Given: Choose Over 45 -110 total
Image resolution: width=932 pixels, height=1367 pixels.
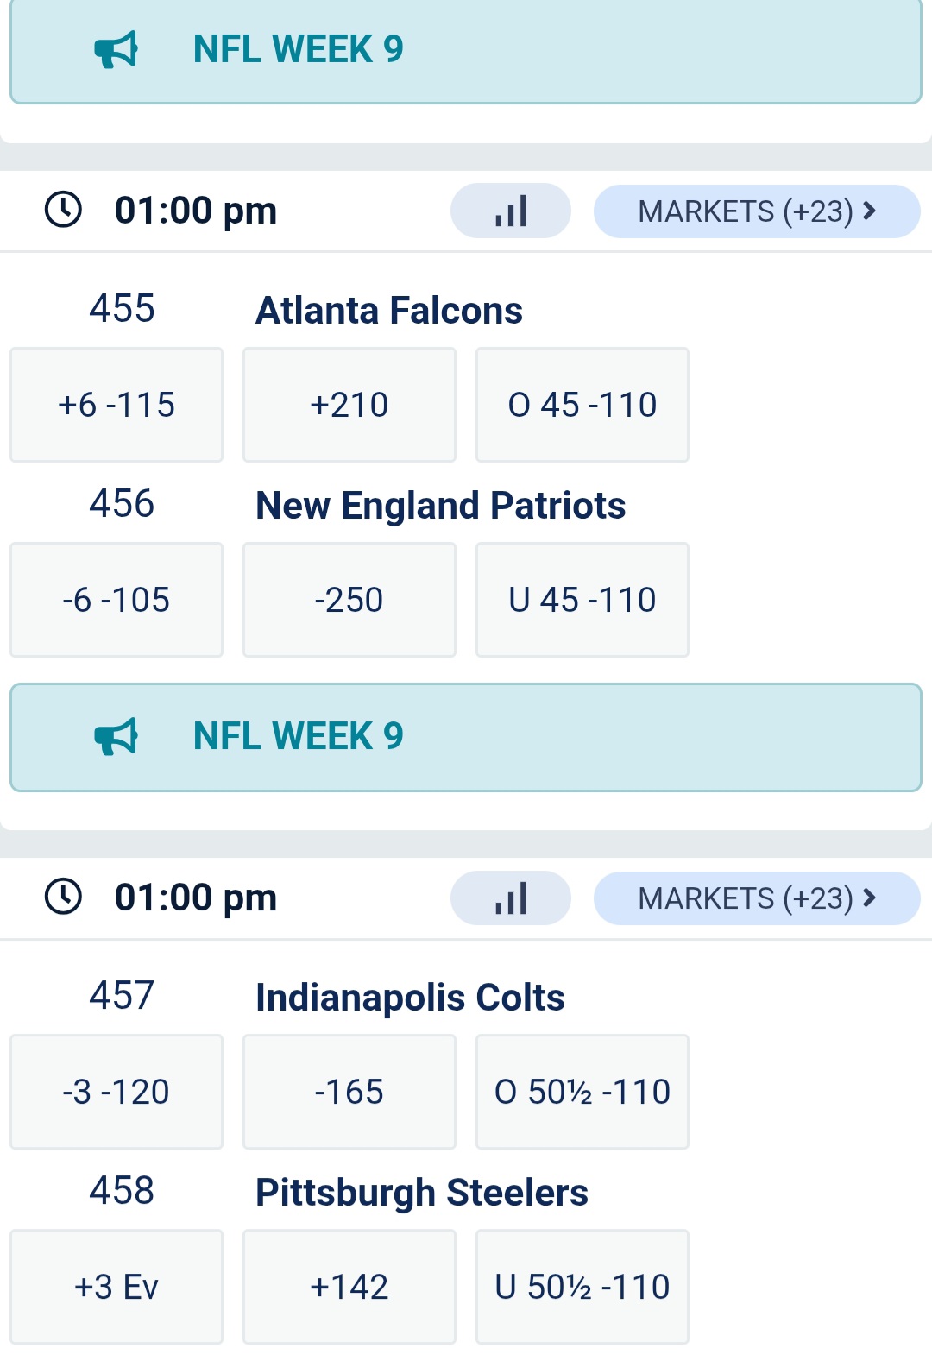Looking at the screenshot, I should (x=582, y=405).
